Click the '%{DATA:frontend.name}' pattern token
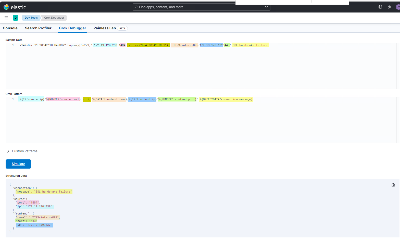This screenshot has width=400, height=241. tap(110, 99)
